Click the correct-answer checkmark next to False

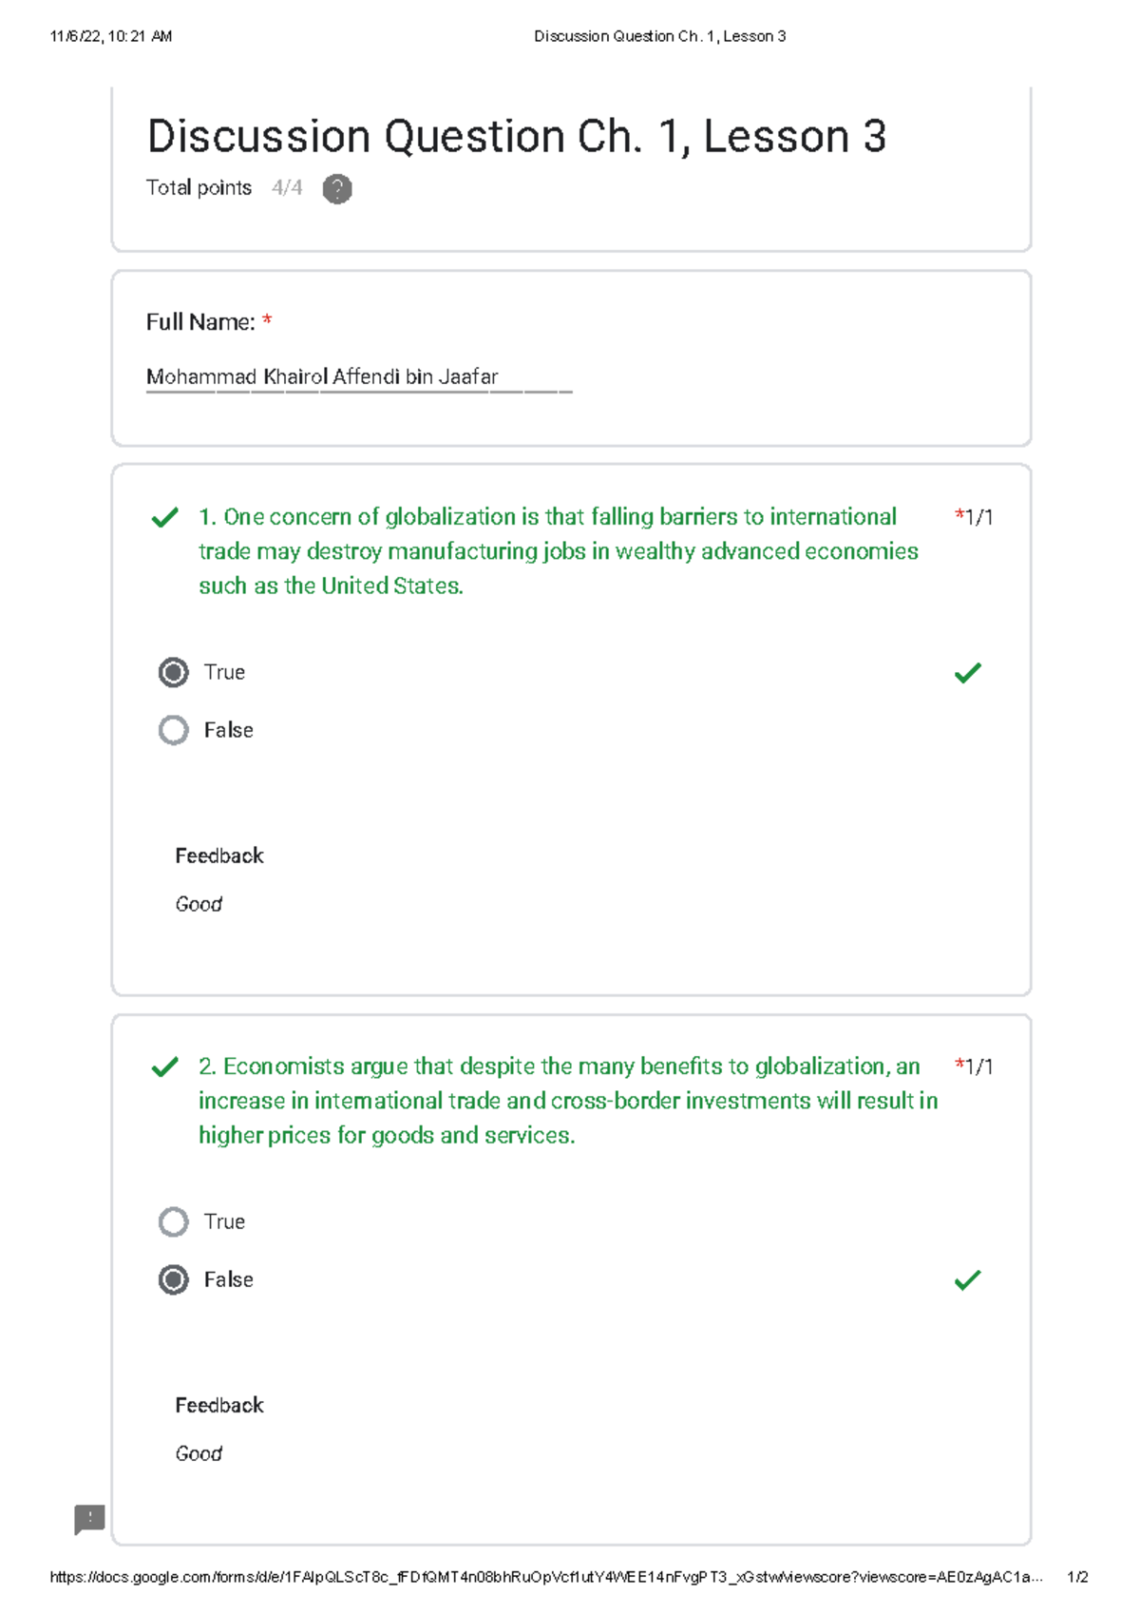click(x=968, y=1280)
